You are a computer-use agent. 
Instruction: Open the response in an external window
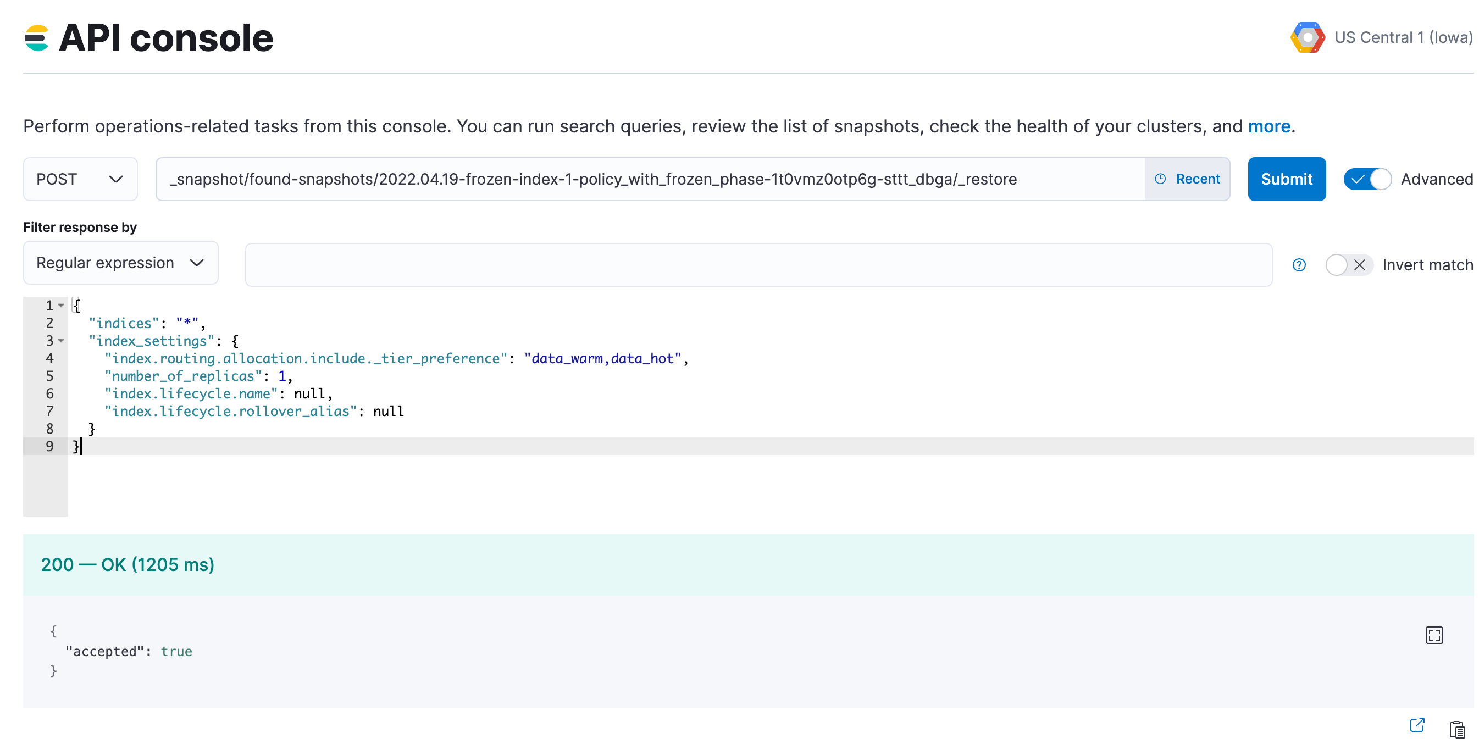(x=1418, y=725)
